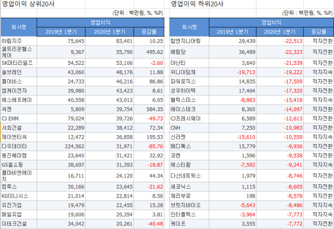This screenshot has height=229, width=334.
Task: Select the '에스티팜' cell
Action: point(189,165)
